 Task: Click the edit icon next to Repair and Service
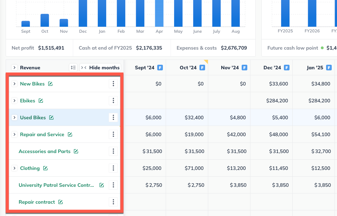[70, 134]
